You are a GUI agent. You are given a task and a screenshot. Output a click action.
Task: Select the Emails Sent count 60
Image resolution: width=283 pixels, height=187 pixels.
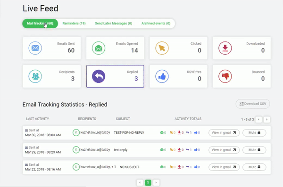[71, 50]
